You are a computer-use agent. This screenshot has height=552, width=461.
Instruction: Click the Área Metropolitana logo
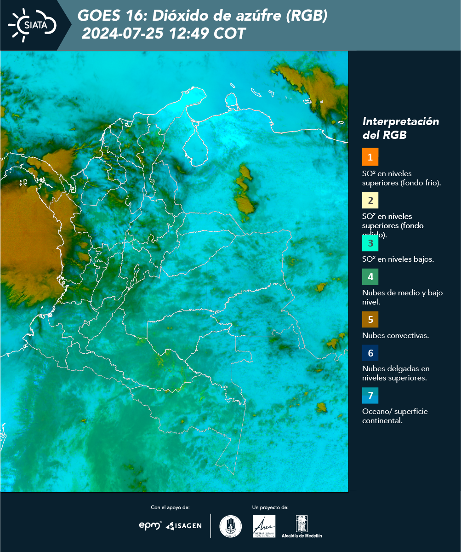[264, 526]
